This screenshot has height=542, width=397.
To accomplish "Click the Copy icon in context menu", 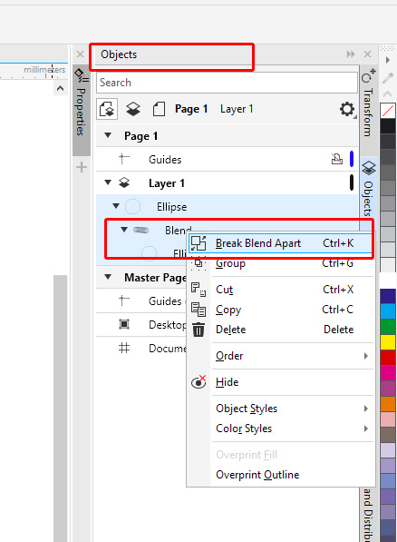I will 198,310.
